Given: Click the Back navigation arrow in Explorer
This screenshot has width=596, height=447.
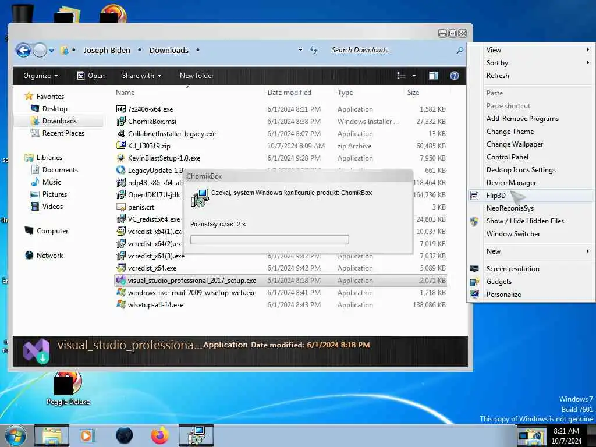Looking at the screenshot, I should [23, 50].
